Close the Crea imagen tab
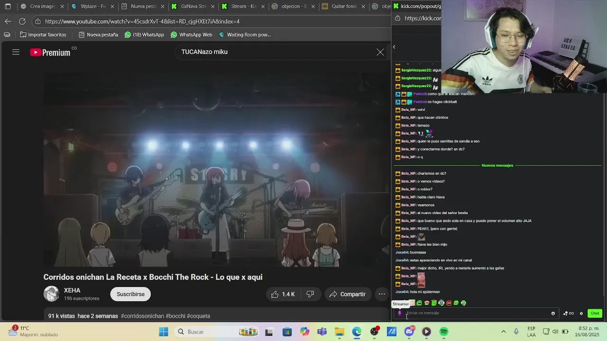Image resolution: width=607 pixels, height=341 pixels. 61,7
